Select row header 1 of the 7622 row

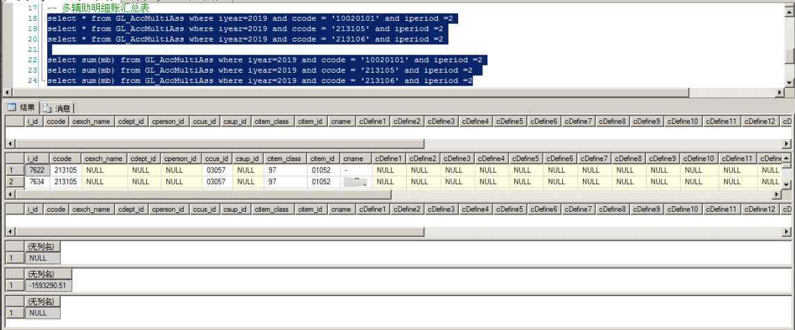(x=15, y=171)
